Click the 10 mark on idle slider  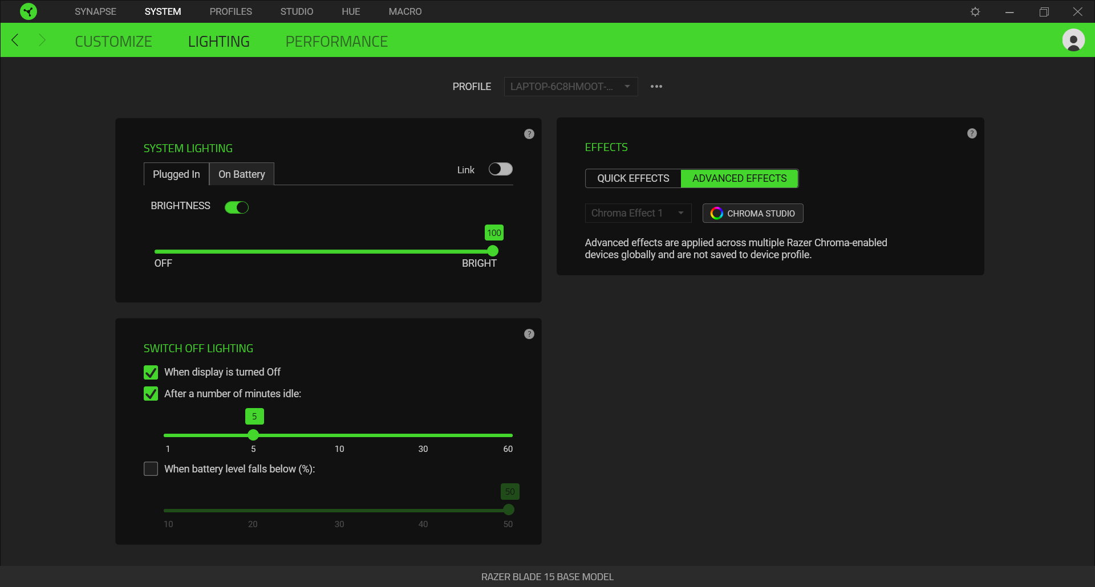(x=339, y=449)
